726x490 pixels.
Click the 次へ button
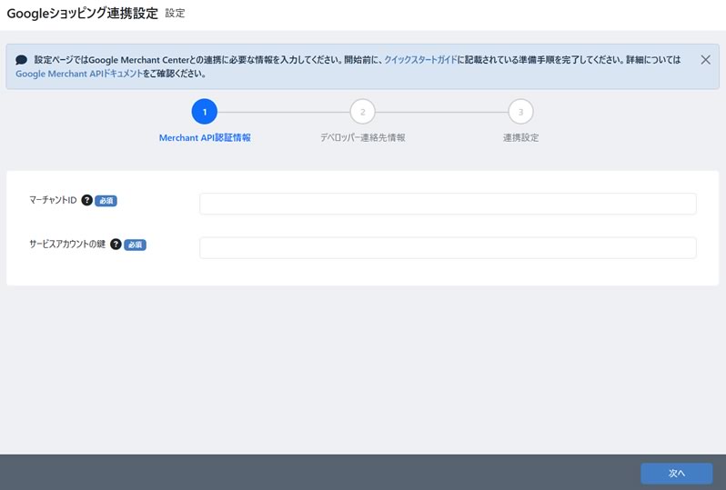677,474
